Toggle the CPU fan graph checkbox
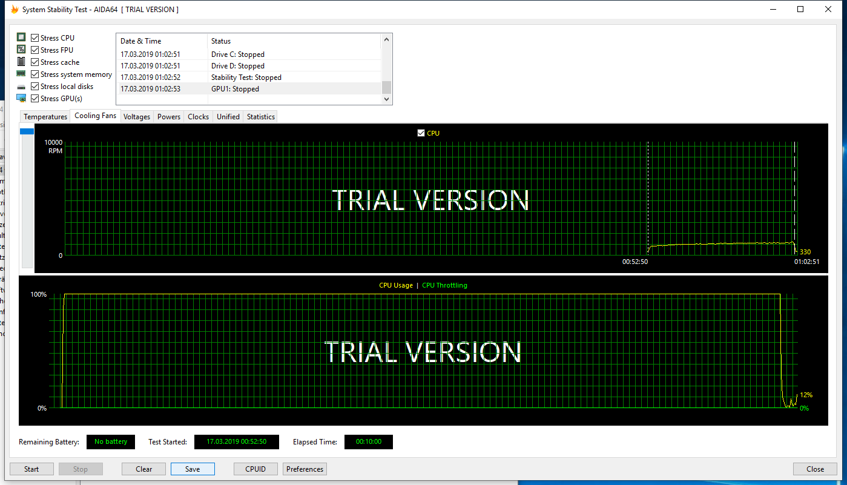The image size is (847, 485). 421,133
